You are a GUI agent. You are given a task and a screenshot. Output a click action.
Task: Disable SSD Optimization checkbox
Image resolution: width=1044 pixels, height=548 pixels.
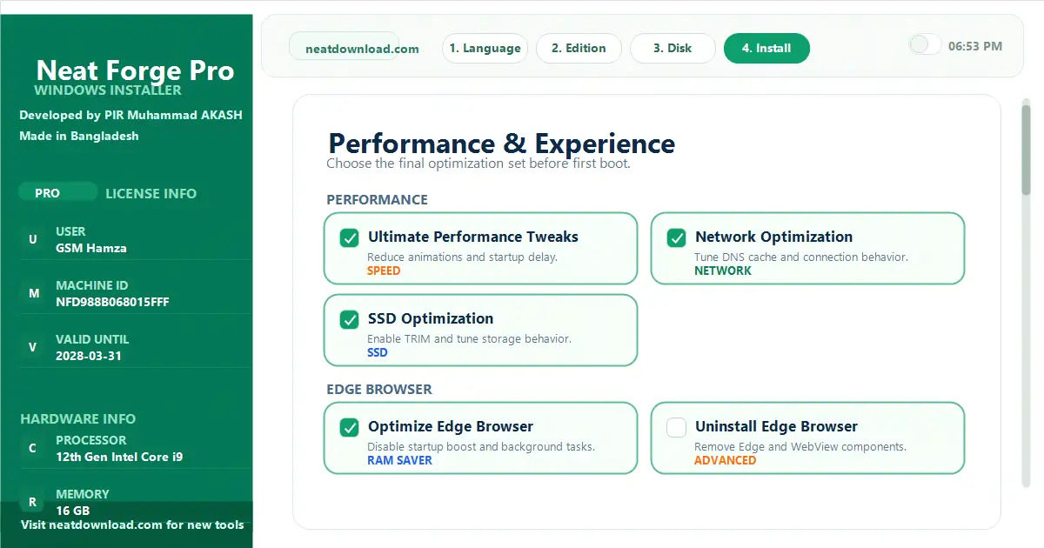(350, 319)
